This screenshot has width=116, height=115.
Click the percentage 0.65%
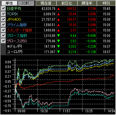pos(92,14)
